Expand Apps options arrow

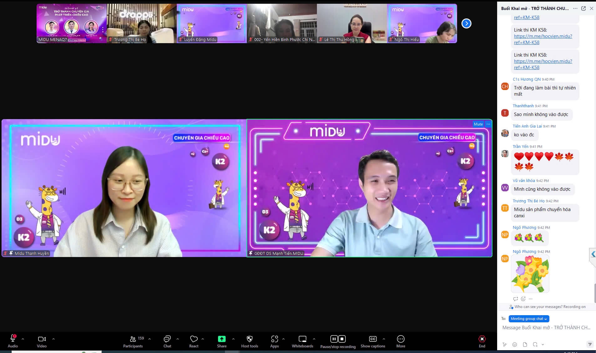coord(283,339)
